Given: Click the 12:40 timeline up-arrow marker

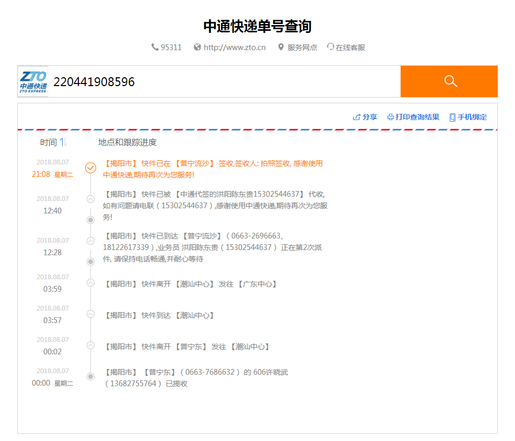Looking at the screenshot, I should (91, 199).
